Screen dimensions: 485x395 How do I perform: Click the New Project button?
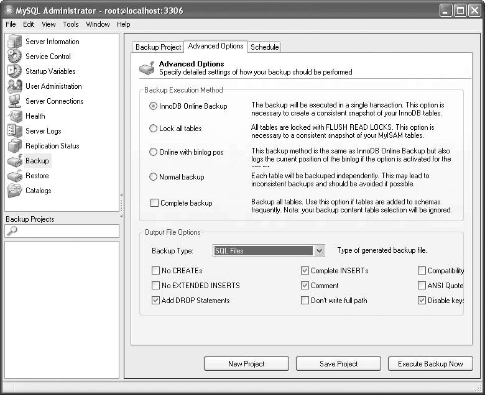click(246, 364)
